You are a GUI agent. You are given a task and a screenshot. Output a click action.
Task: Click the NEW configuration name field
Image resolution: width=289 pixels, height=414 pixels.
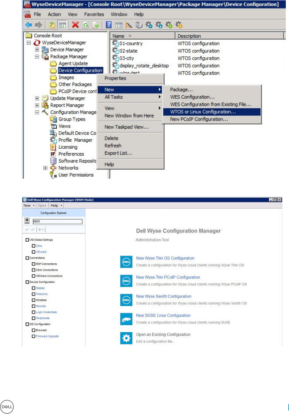point(58,221)
